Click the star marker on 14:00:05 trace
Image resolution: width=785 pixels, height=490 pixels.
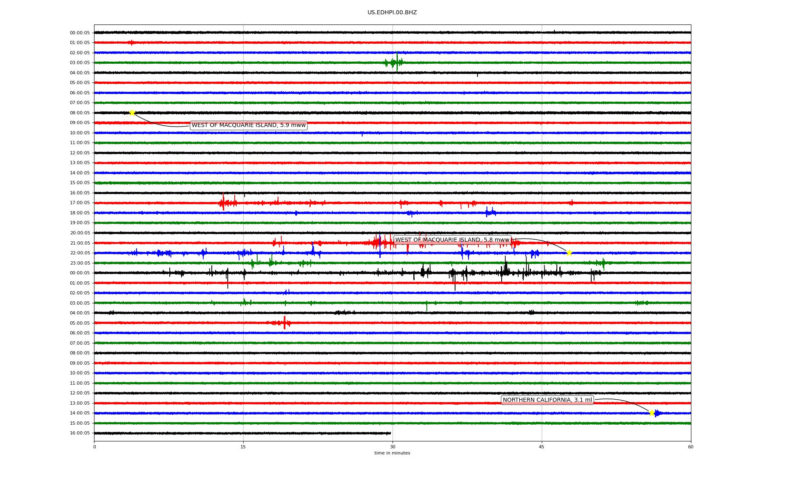click(x=652, y=413)
